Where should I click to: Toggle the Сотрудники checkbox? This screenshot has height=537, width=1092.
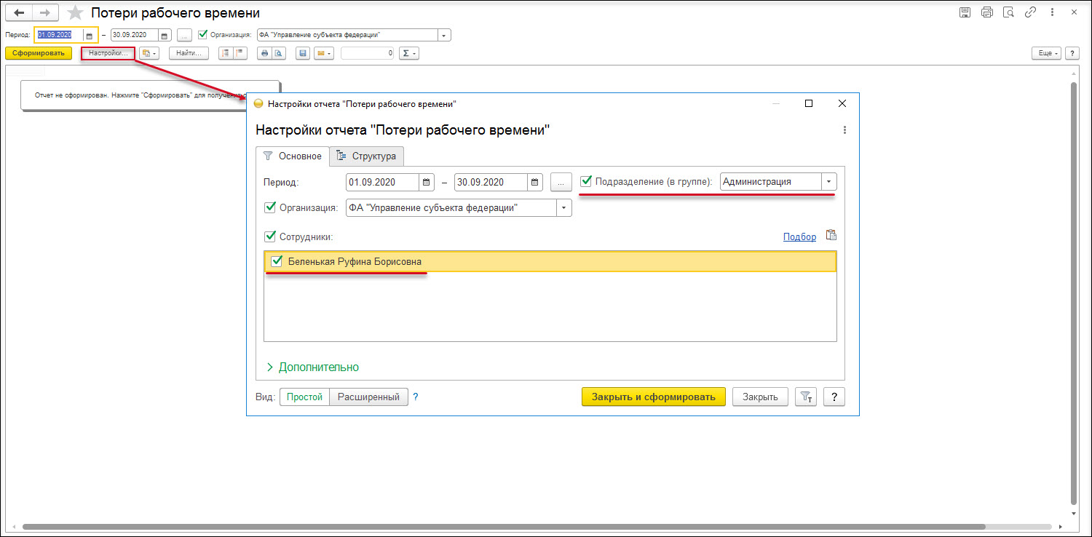[x=270, y=236]
